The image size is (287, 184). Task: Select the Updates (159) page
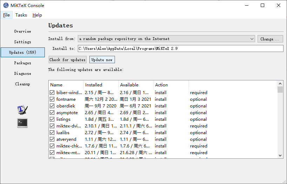pos(23,52)
